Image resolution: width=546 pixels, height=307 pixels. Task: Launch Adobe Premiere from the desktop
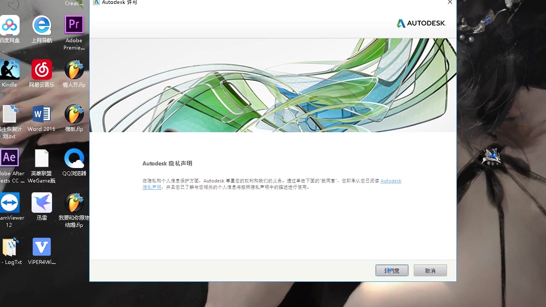pos(74,24)
